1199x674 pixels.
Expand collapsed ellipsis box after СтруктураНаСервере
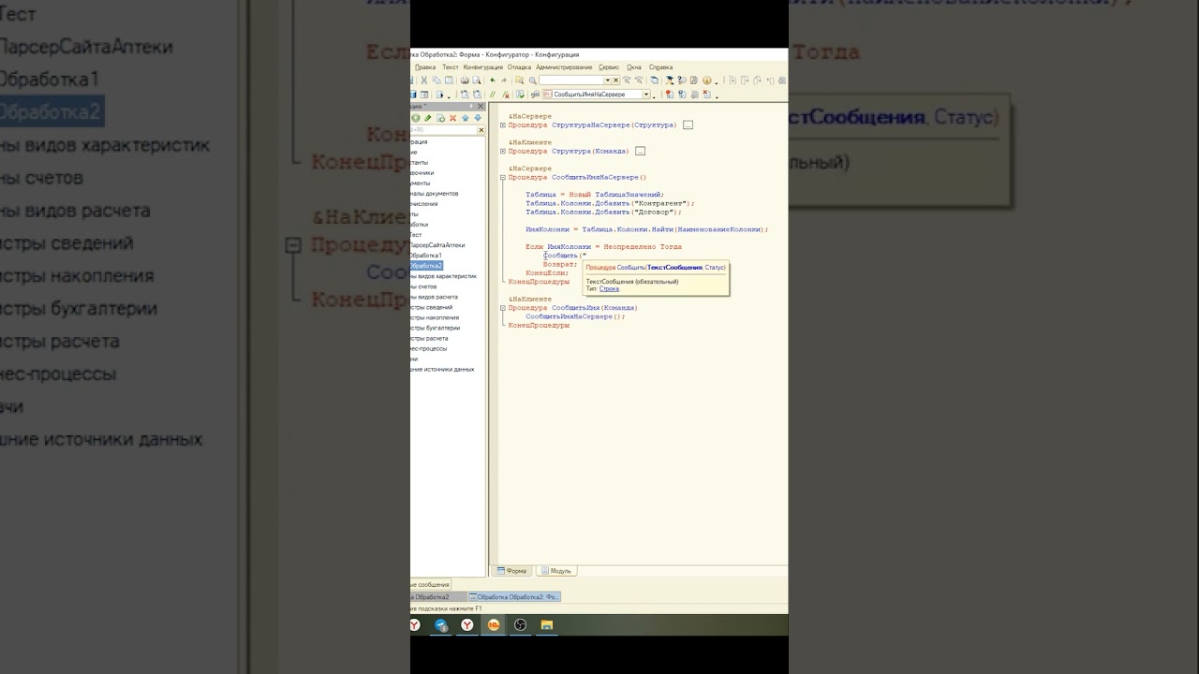click(x=688, y=125)
